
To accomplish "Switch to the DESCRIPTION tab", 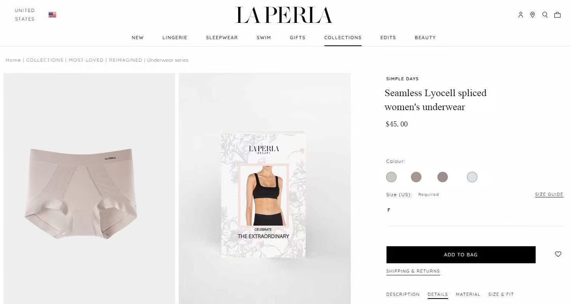I will click(x=403, y=294).
